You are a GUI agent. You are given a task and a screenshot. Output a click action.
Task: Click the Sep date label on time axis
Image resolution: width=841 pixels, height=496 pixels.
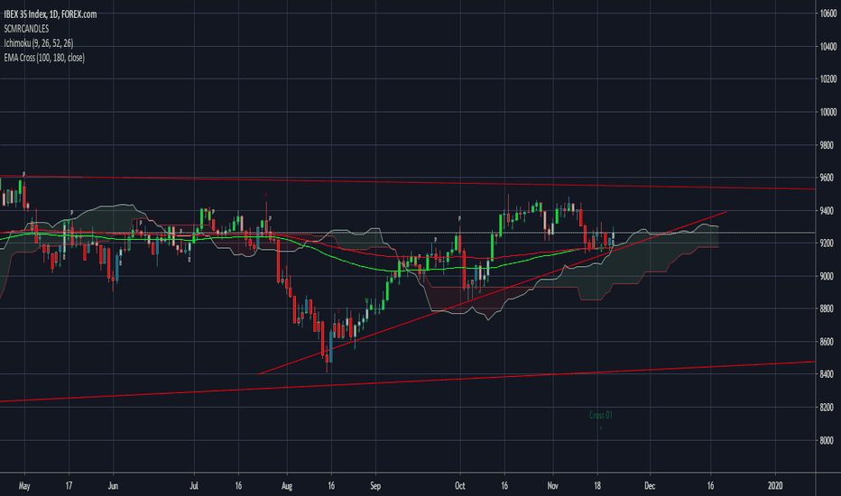tap(375, 486)
